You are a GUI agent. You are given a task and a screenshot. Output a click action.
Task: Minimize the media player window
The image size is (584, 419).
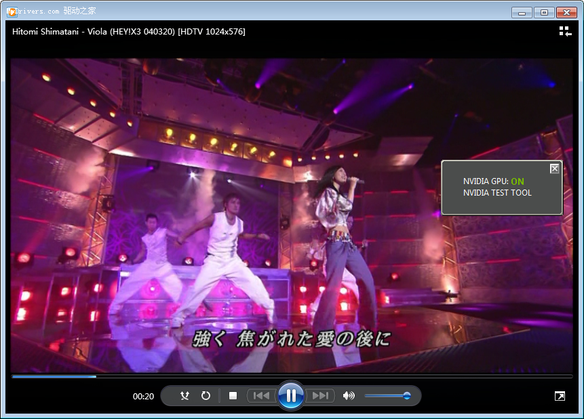click(x=522, y=13)
